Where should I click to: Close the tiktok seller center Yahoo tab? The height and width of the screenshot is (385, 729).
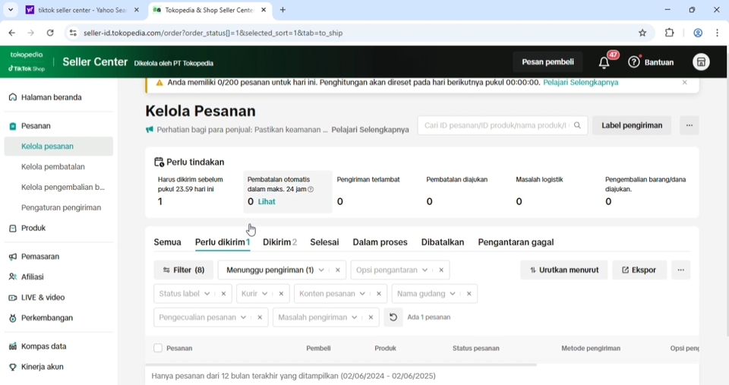pos(136,10)
